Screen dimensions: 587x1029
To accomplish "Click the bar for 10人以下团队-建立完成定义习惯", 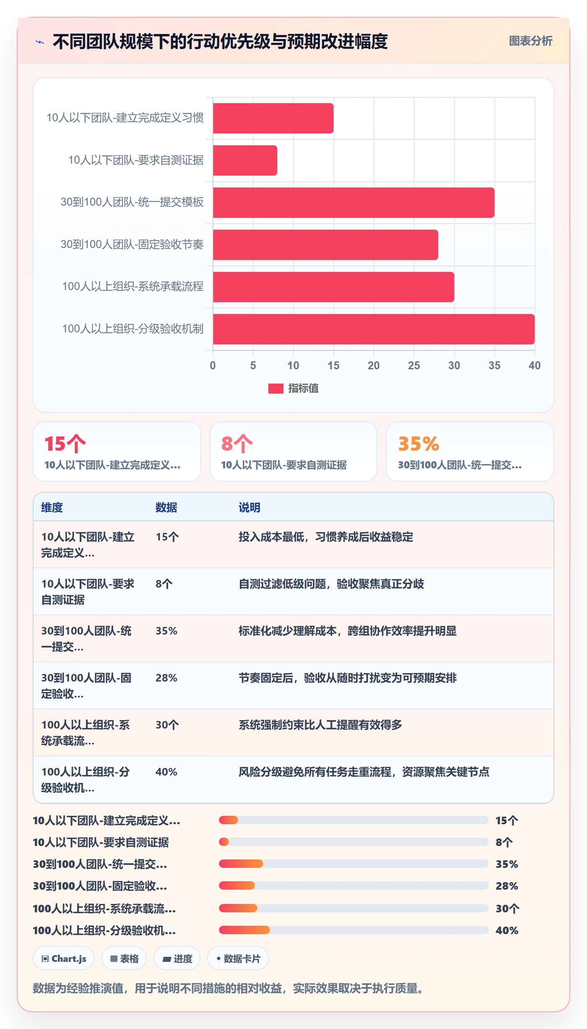I will (x=273, y=118).
